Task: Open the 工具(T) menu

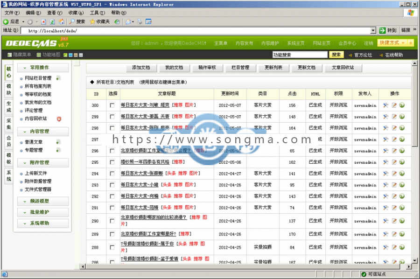Action: (x=97, y=13)
